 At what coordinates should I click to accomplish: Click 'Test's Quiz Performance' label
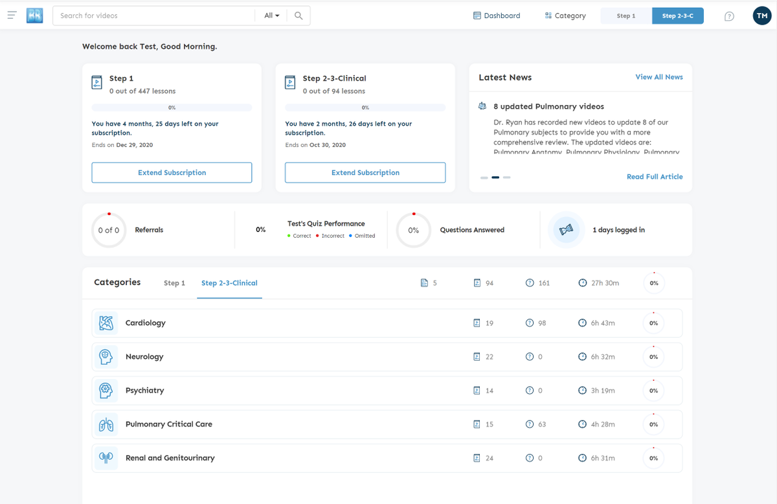pyautogui.click(x=326, y=223)
